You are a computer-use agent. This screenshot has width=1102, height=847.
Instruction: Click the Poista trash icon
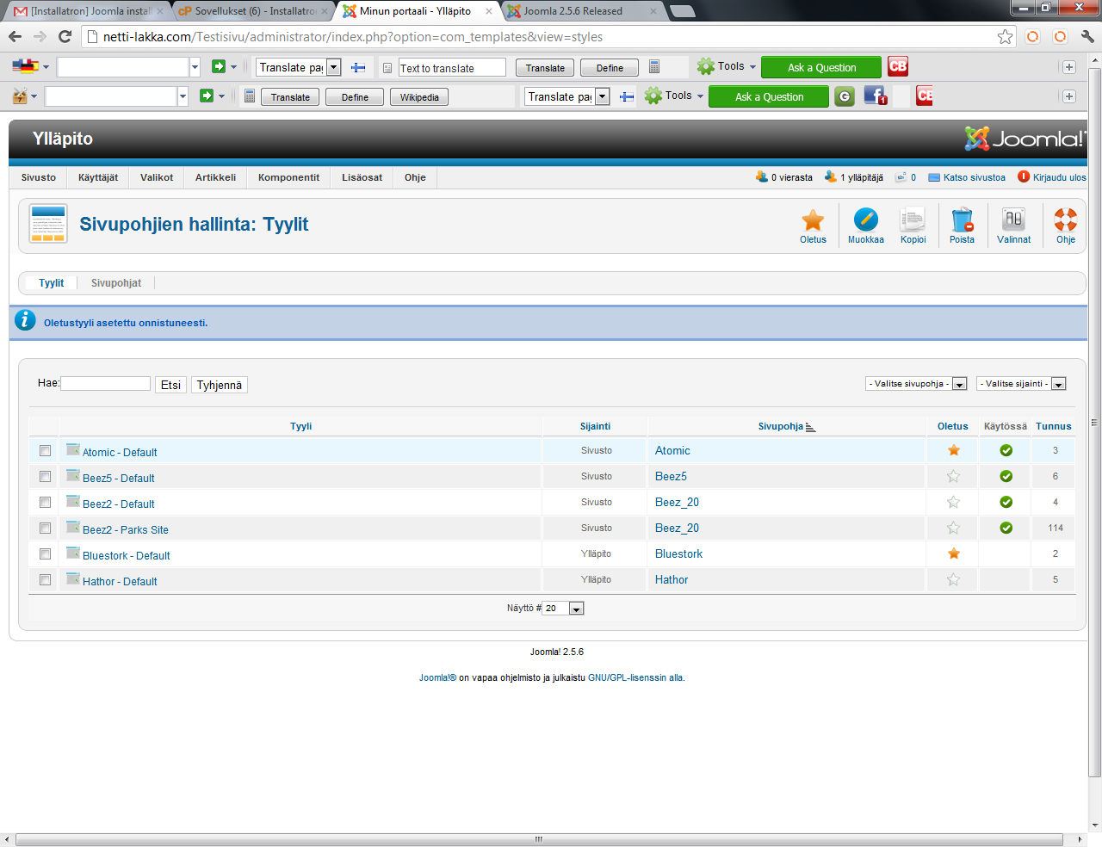coord(962,220)
